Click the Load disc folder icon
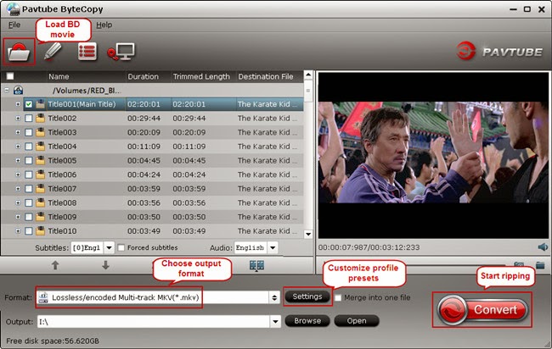552x349 pixels. tap(19, 52)
